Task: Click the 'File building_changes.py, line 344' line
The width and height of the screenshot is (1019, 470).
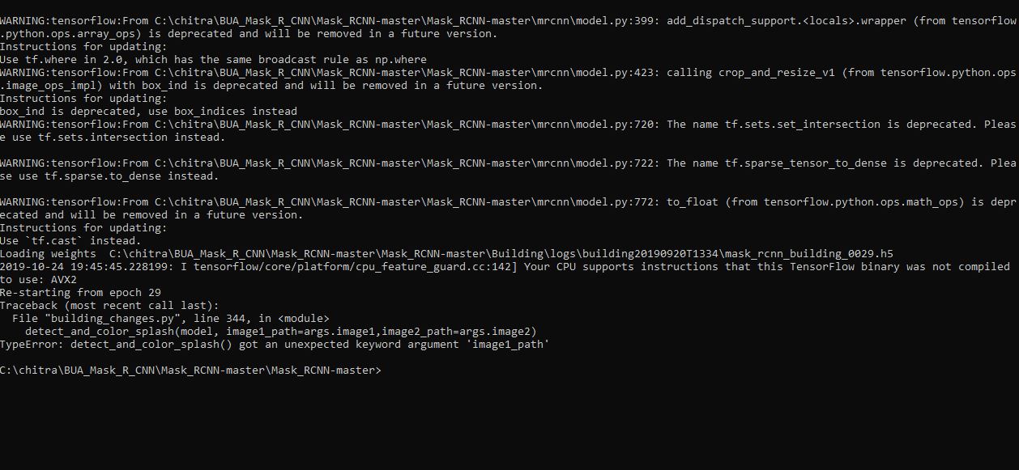Action: [x=171, y=319]
